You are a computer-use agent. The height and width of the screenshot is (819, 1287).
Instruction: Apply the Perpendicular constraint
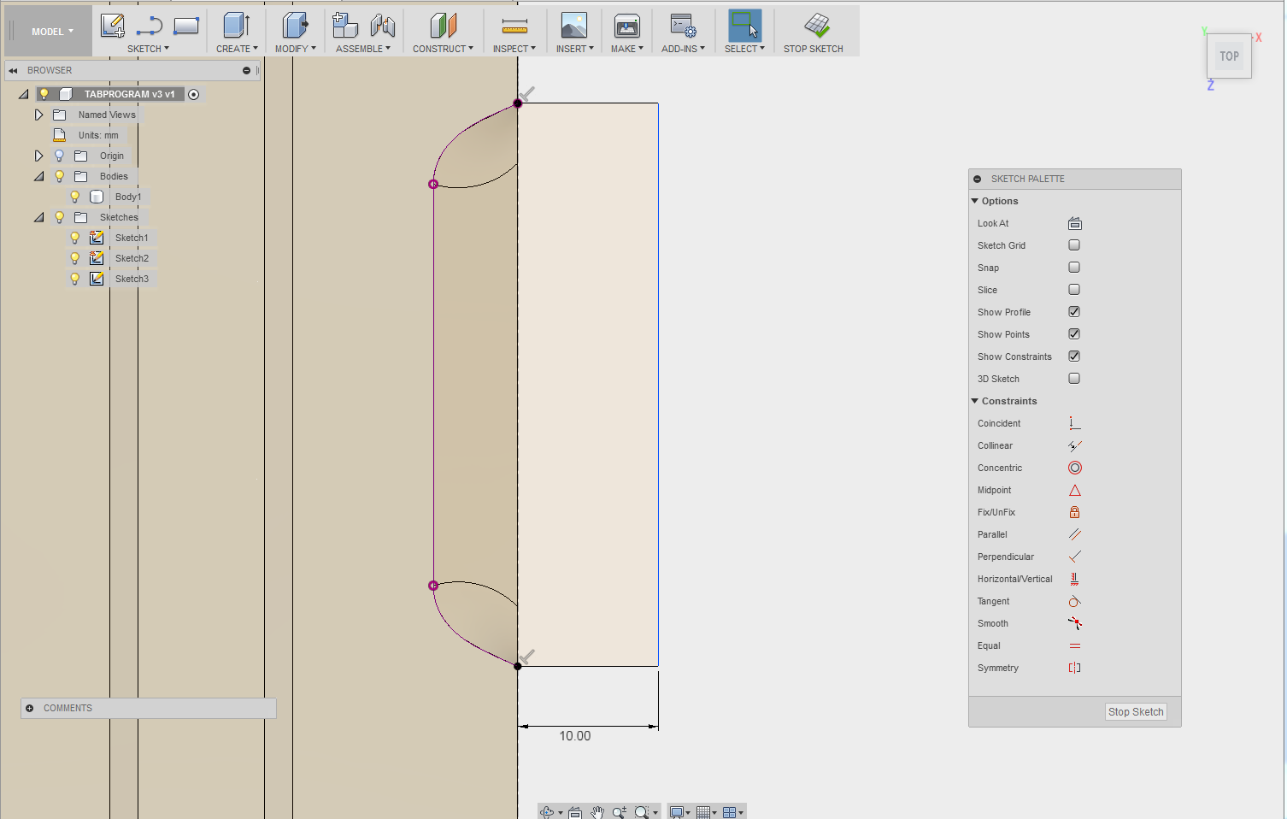click(1075, 557)
